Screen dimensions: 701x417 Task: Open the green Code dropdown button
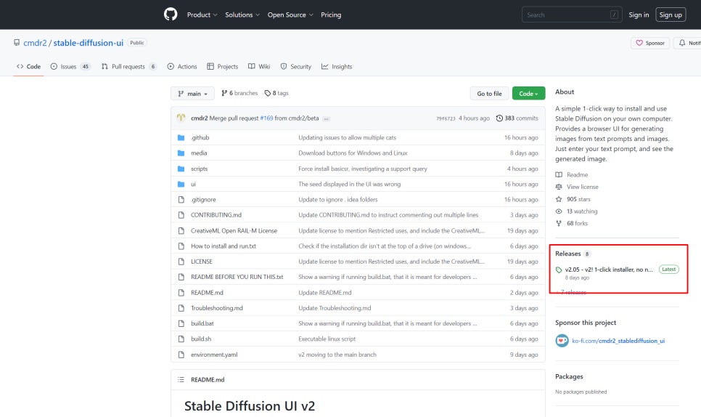pos(528,94)
